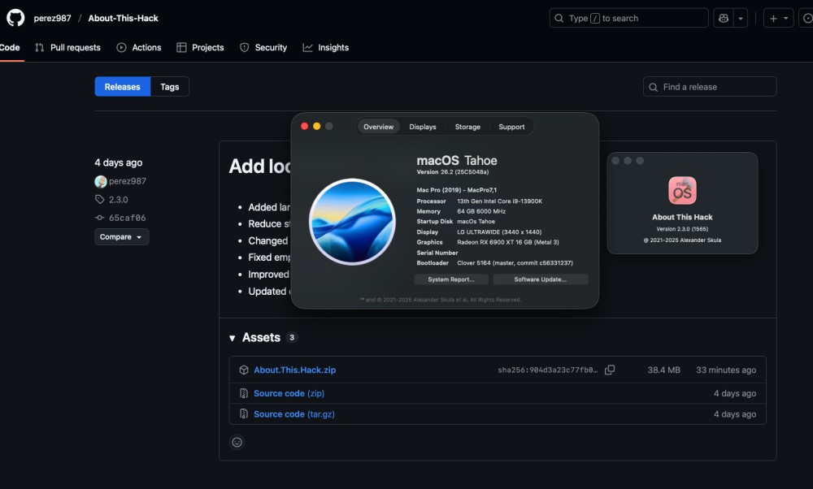Image resolution: width=813 pixels, height=489 pixels.
Task: Click the macOS Tahoe wallpaper thumbnail
Action: point(353,222)
